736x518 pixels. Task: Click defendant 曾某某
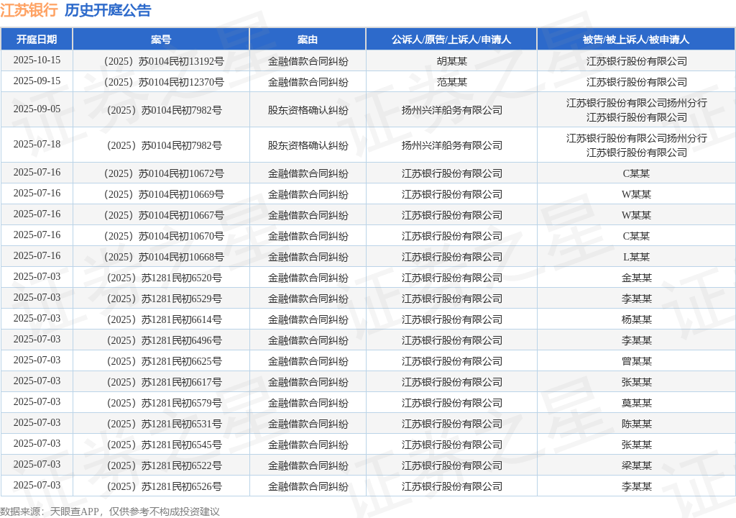(637, 361)
